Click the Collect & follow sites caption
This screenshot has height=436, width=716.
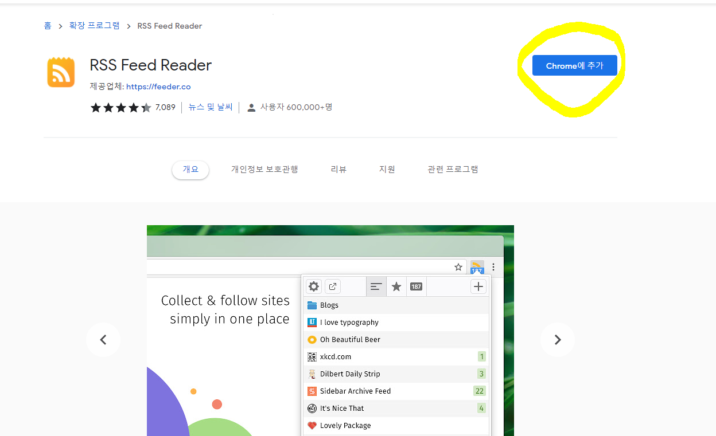(x=225, y=309)
